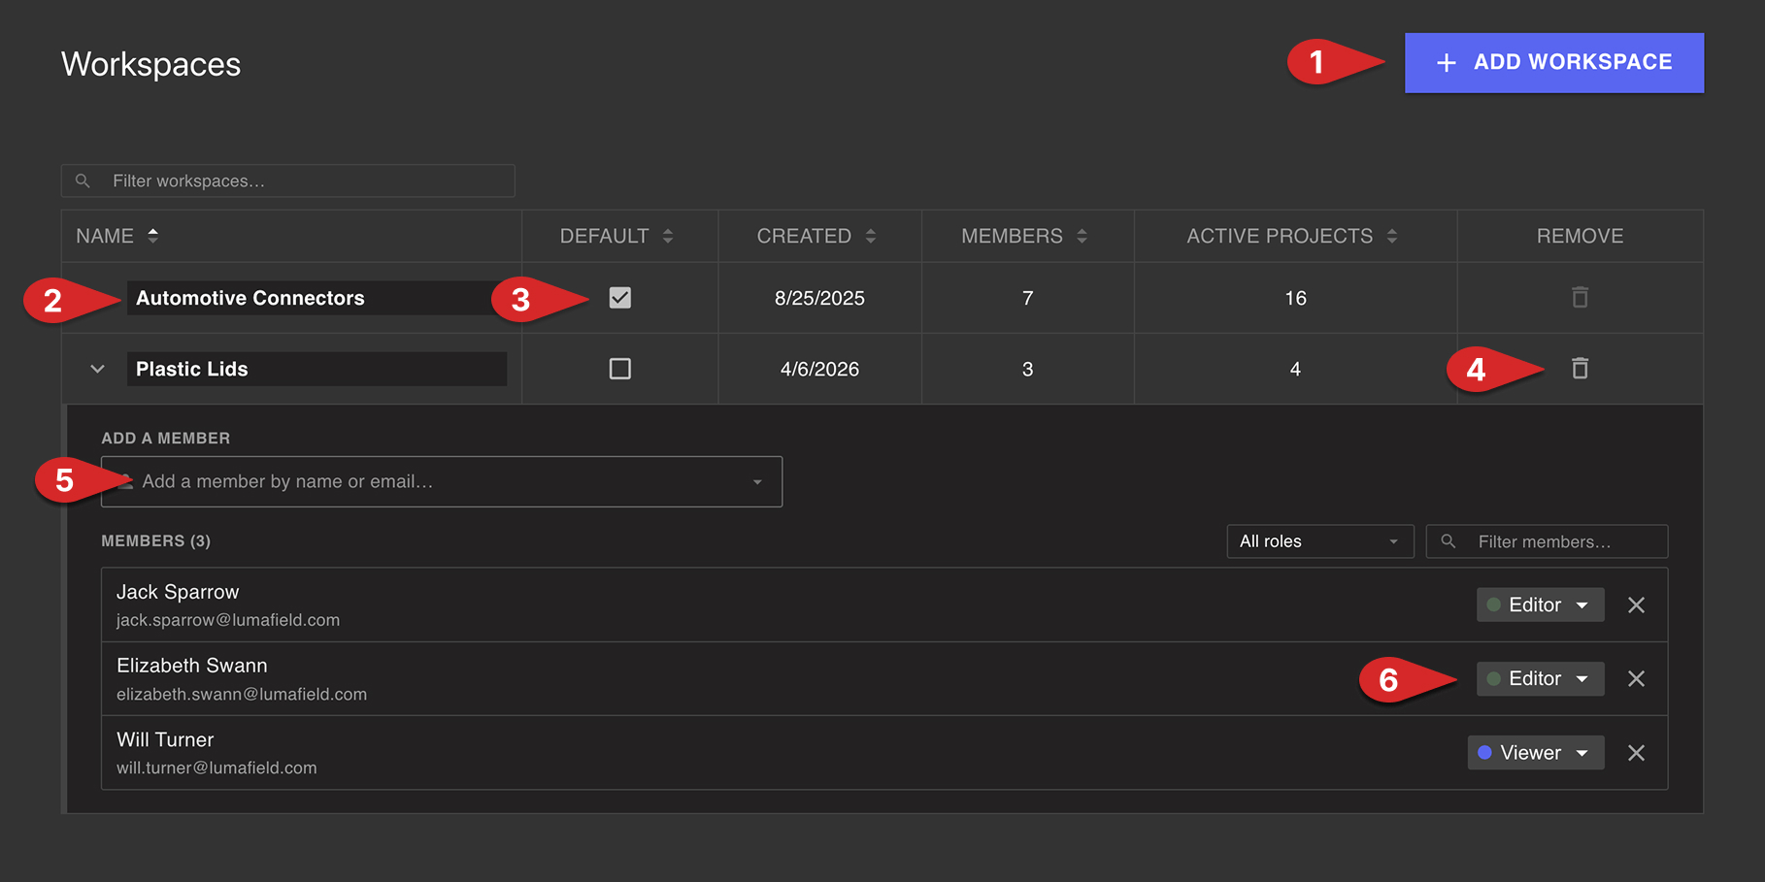The height and width of the screenshot is (882, 1765).
Task: Remove Jack Sparrow from workspace
Action: pos(1636,604)
